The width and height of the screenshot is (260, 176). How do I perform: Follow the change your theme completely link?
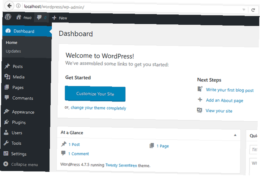pos(99,108)
